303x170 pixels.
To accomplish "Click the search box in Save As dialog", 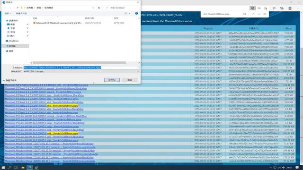I will pyautogui.click(x=122, y=8).
